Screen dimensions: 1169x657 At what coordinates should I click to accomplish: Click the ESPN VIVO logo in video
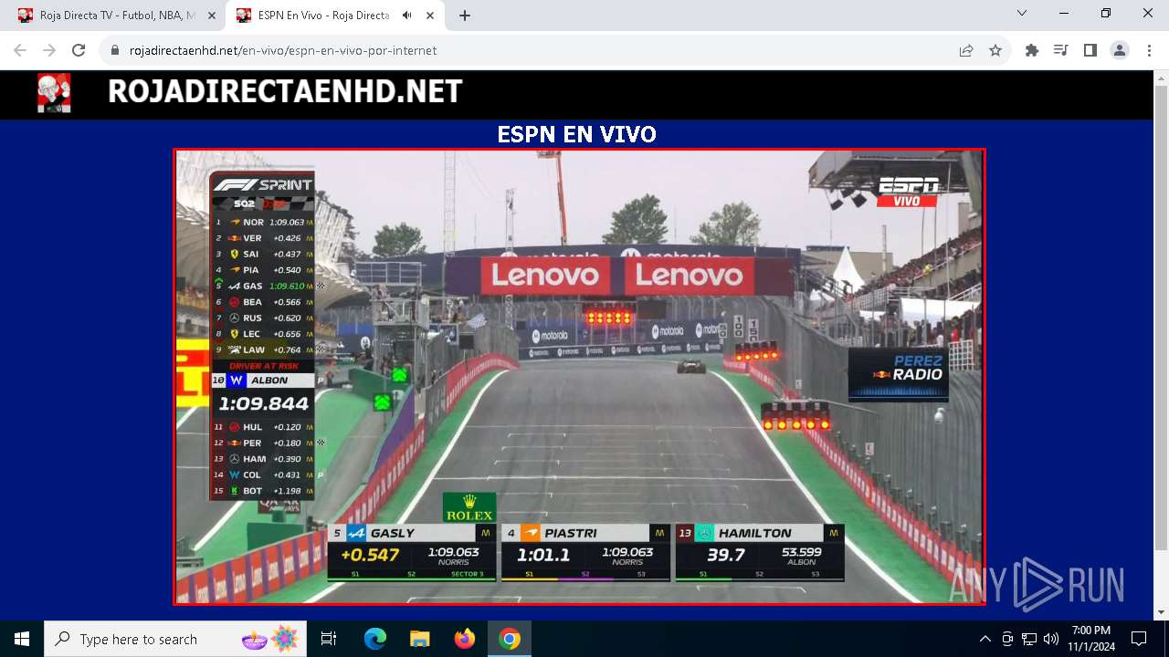(x=908, y=191)
